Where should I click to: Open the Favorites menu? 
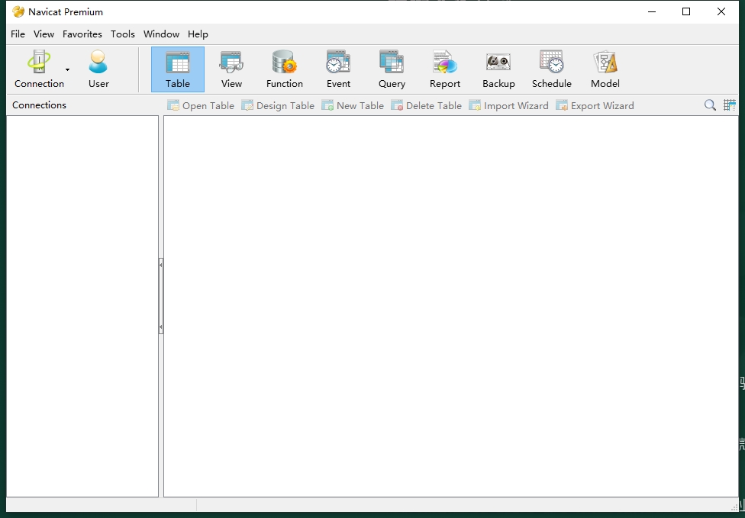point(82,34)
